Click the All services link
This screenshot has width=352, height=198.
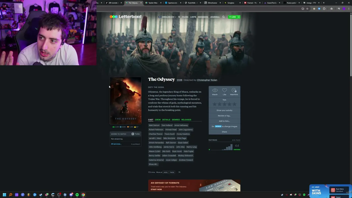click(x=116, y=144)
